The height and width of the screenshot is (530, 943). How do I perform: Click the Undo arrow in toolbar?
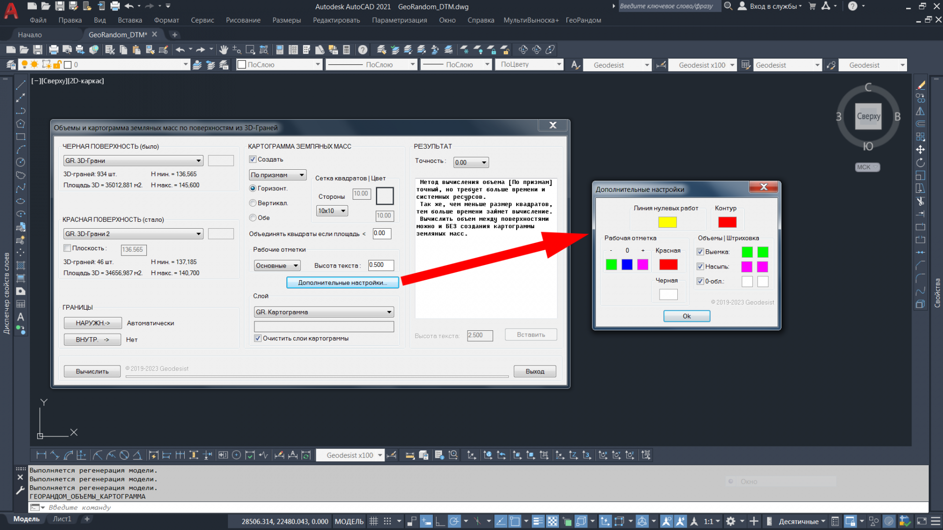[180, 50]
